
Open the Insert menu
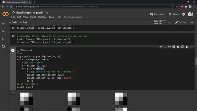[x=33, y=17]
